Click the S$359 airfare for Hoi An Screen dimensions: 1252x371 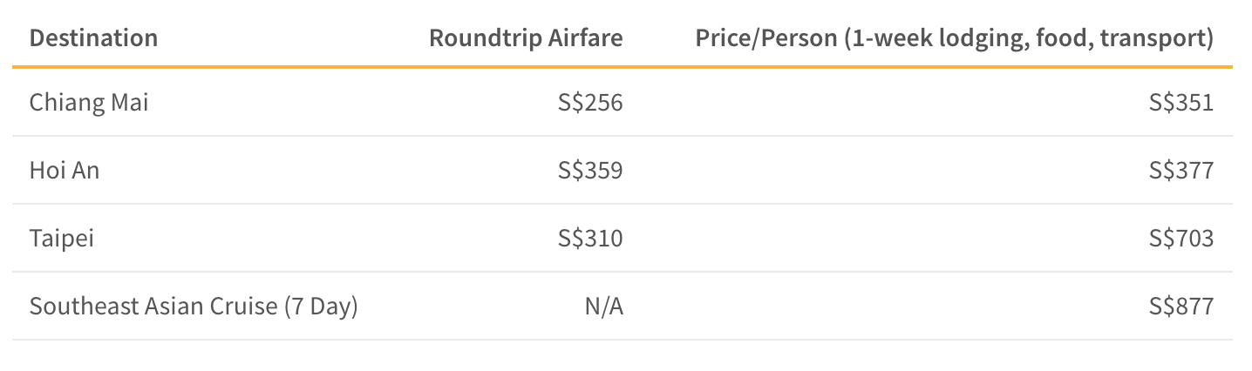pos(590,170)
